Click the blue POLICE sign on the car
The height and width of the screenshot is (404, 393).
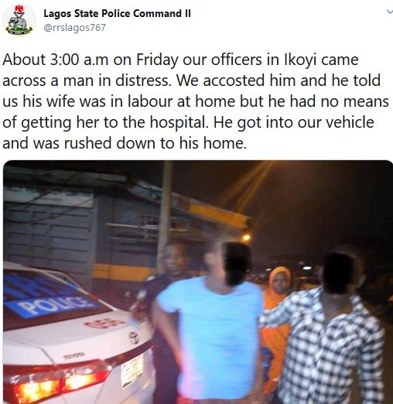50,305
